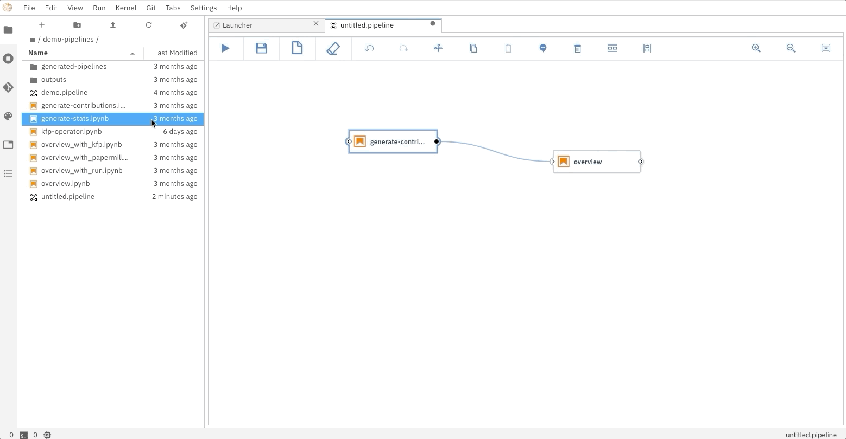Open the Running Terminals and Kernels sidebar icon
This screenshot has width=846, height=439.
(x=8, y=59)
